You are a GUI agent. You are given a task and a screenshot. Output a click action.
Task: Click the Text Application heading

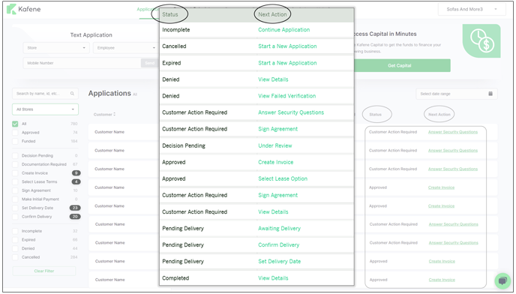[x=91, y=35]
